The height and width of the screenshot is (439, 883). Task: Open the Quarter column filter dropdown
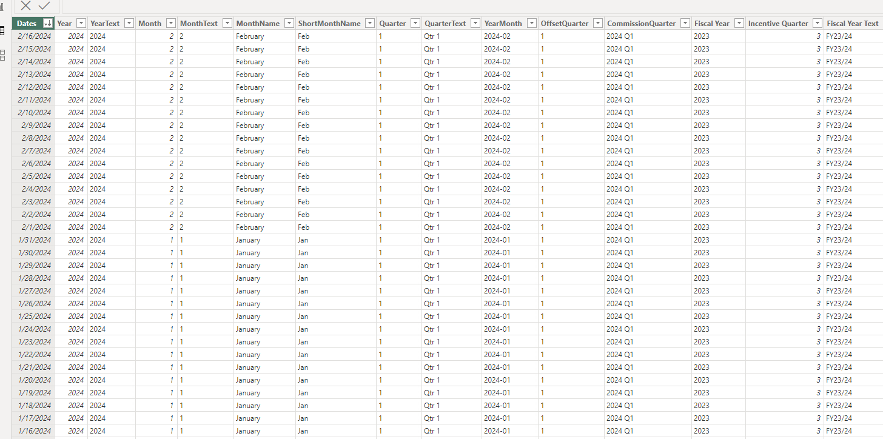415,23
